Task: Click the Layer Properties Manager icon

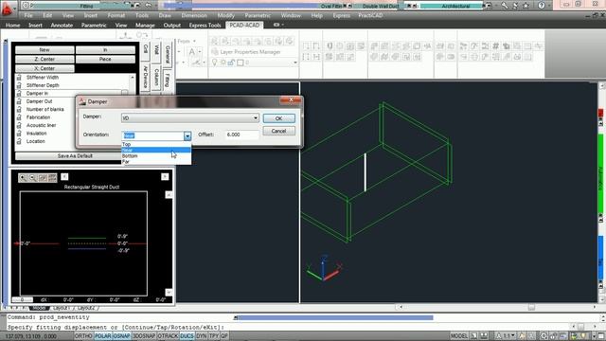Action: pyautogui.click(x=215, y=52)
